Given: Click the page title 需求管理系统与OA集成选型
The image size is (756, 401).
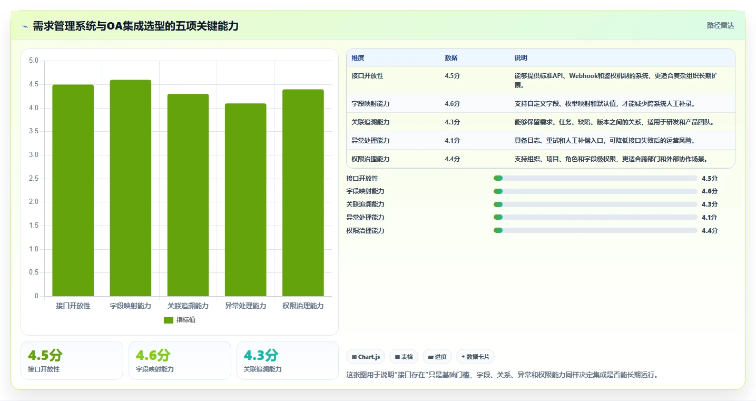Looking at the screenshot, I should [135, 26].
